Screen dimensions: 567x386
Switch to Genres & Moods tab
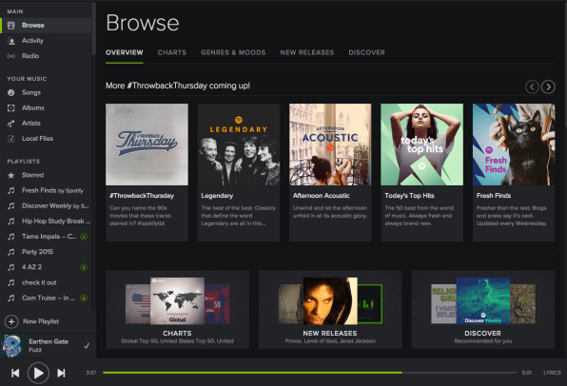[x=233, y=52]
